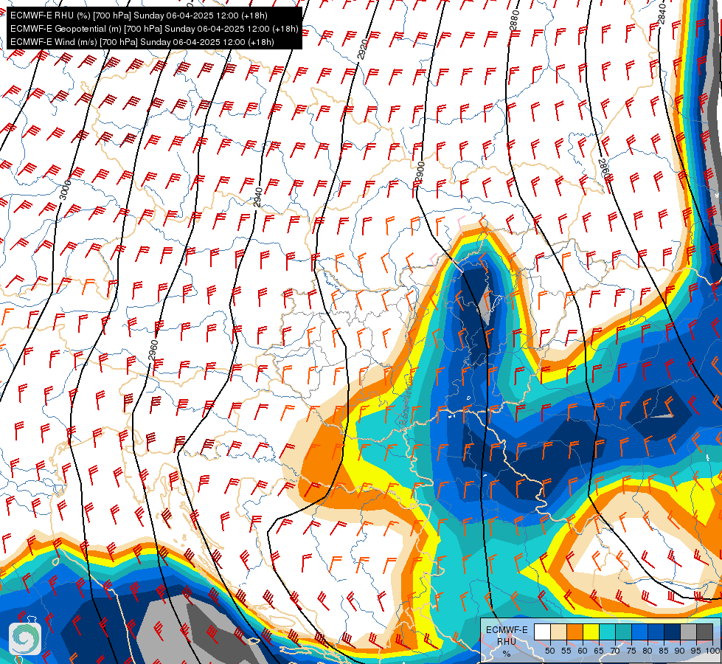Click the bright blue 75–80% legend swatch
This screenshot has height=664, width=722.
(639, 632)
